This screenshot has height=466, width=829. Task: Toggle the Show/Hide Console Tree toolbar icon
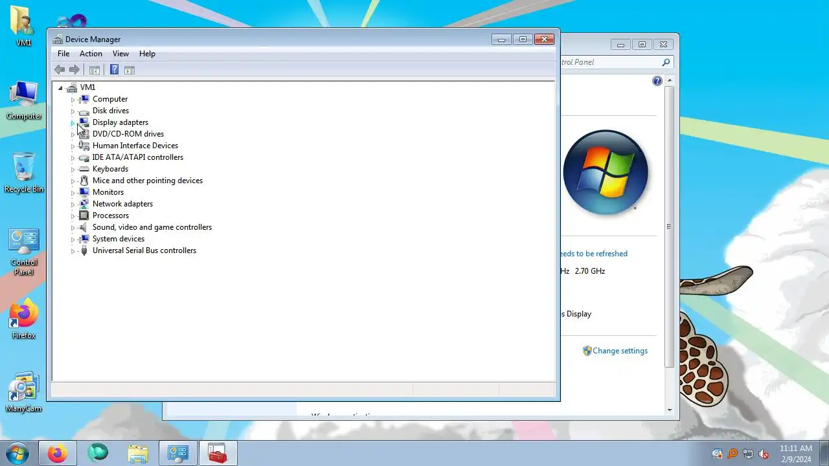[x=94, y=70]
